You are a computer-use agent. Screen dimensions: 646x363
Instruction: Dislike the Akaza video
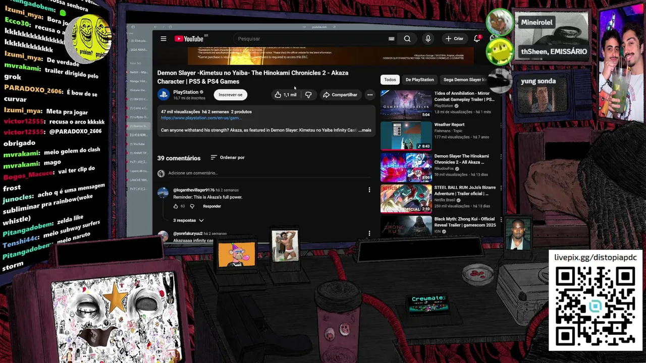click(308, 95)
